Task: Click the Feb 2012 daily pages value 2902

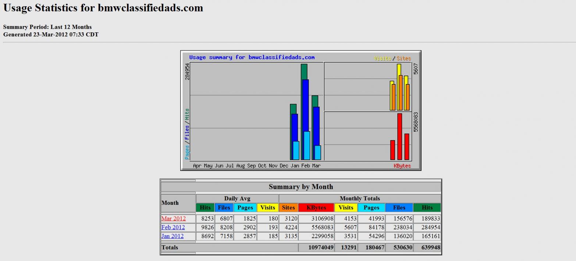Action: click(x=249, y=227)
